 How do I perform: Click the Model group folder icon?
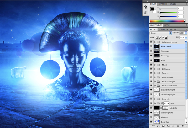point(159,65)
